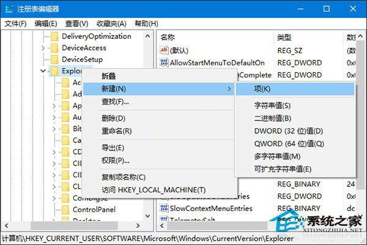
Task: Choose QWORD (64 位)值(Q)
Action: tap(295, 144)
